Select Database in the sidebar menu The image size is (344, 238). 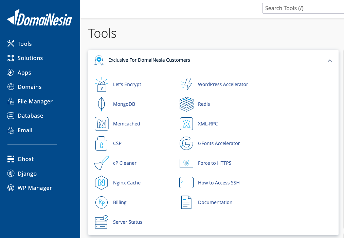pyautogui.click(x=30, y=116)
